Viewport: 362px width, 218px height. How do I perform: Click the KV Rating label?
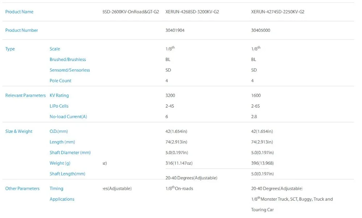[x=59, y=95]
